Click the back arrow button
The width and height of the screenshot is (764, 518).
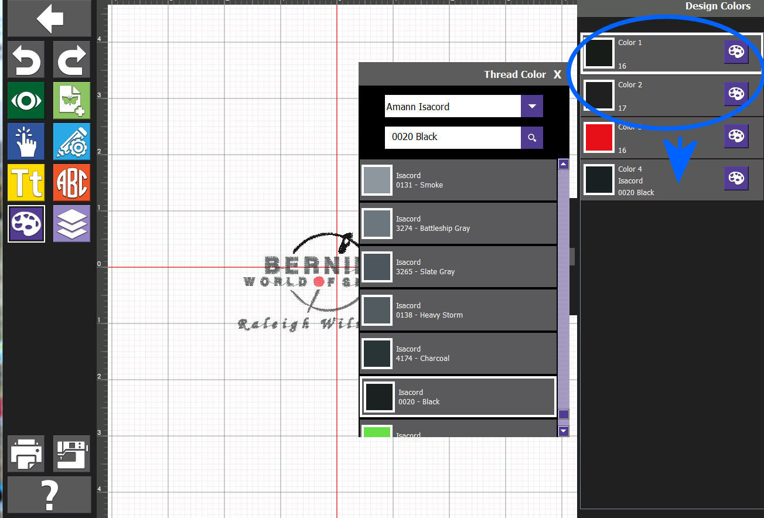coord(49,19)
